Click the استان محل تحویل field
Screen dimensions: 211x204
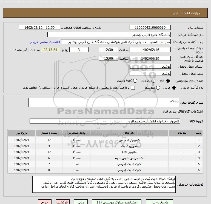click(150, 67)
